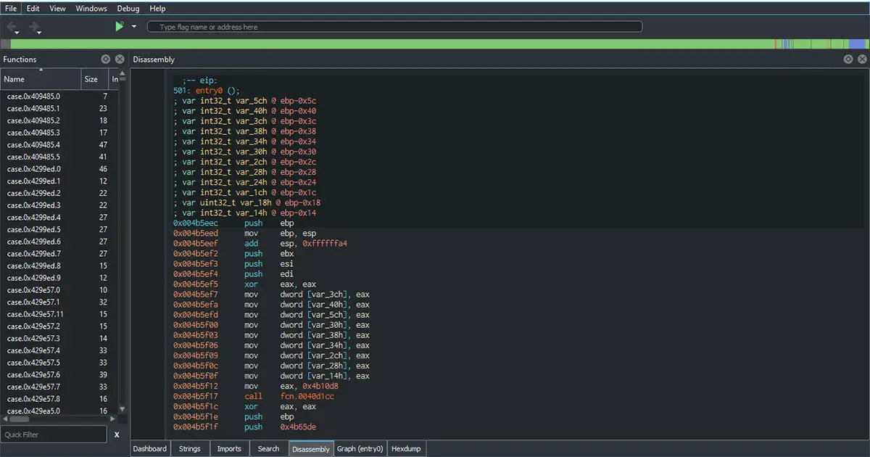Viewport: 870px width, 457px height.
Task: Select function case.0x429ea5.0
Action: tap(58, 411)
